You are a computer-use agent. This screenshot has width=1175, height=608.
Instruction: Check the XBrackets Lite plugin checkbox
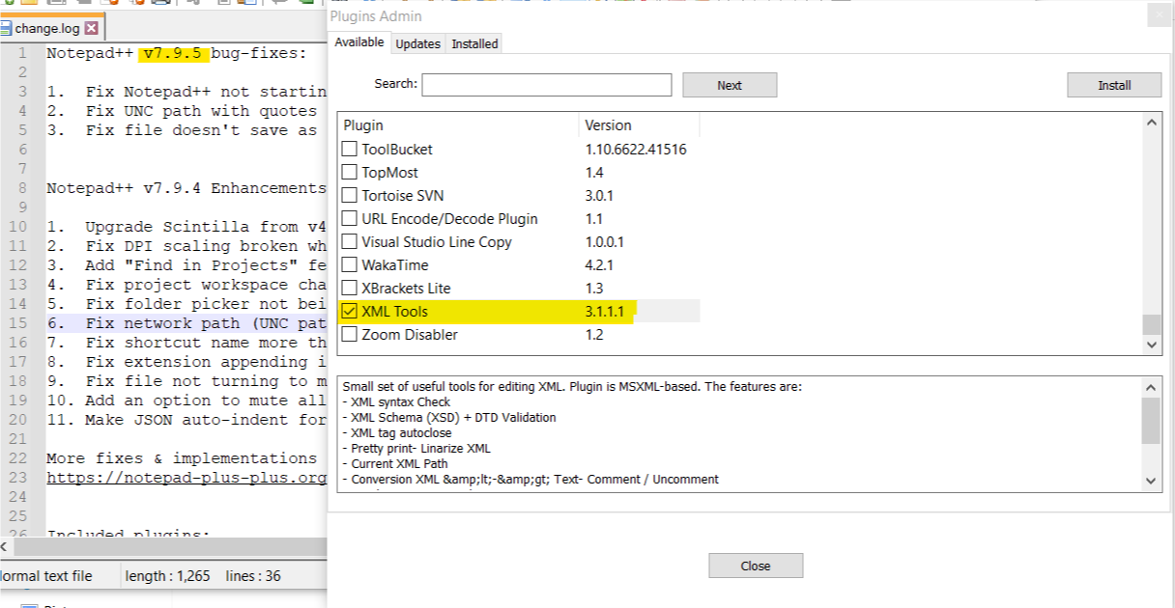click(350, 289)
